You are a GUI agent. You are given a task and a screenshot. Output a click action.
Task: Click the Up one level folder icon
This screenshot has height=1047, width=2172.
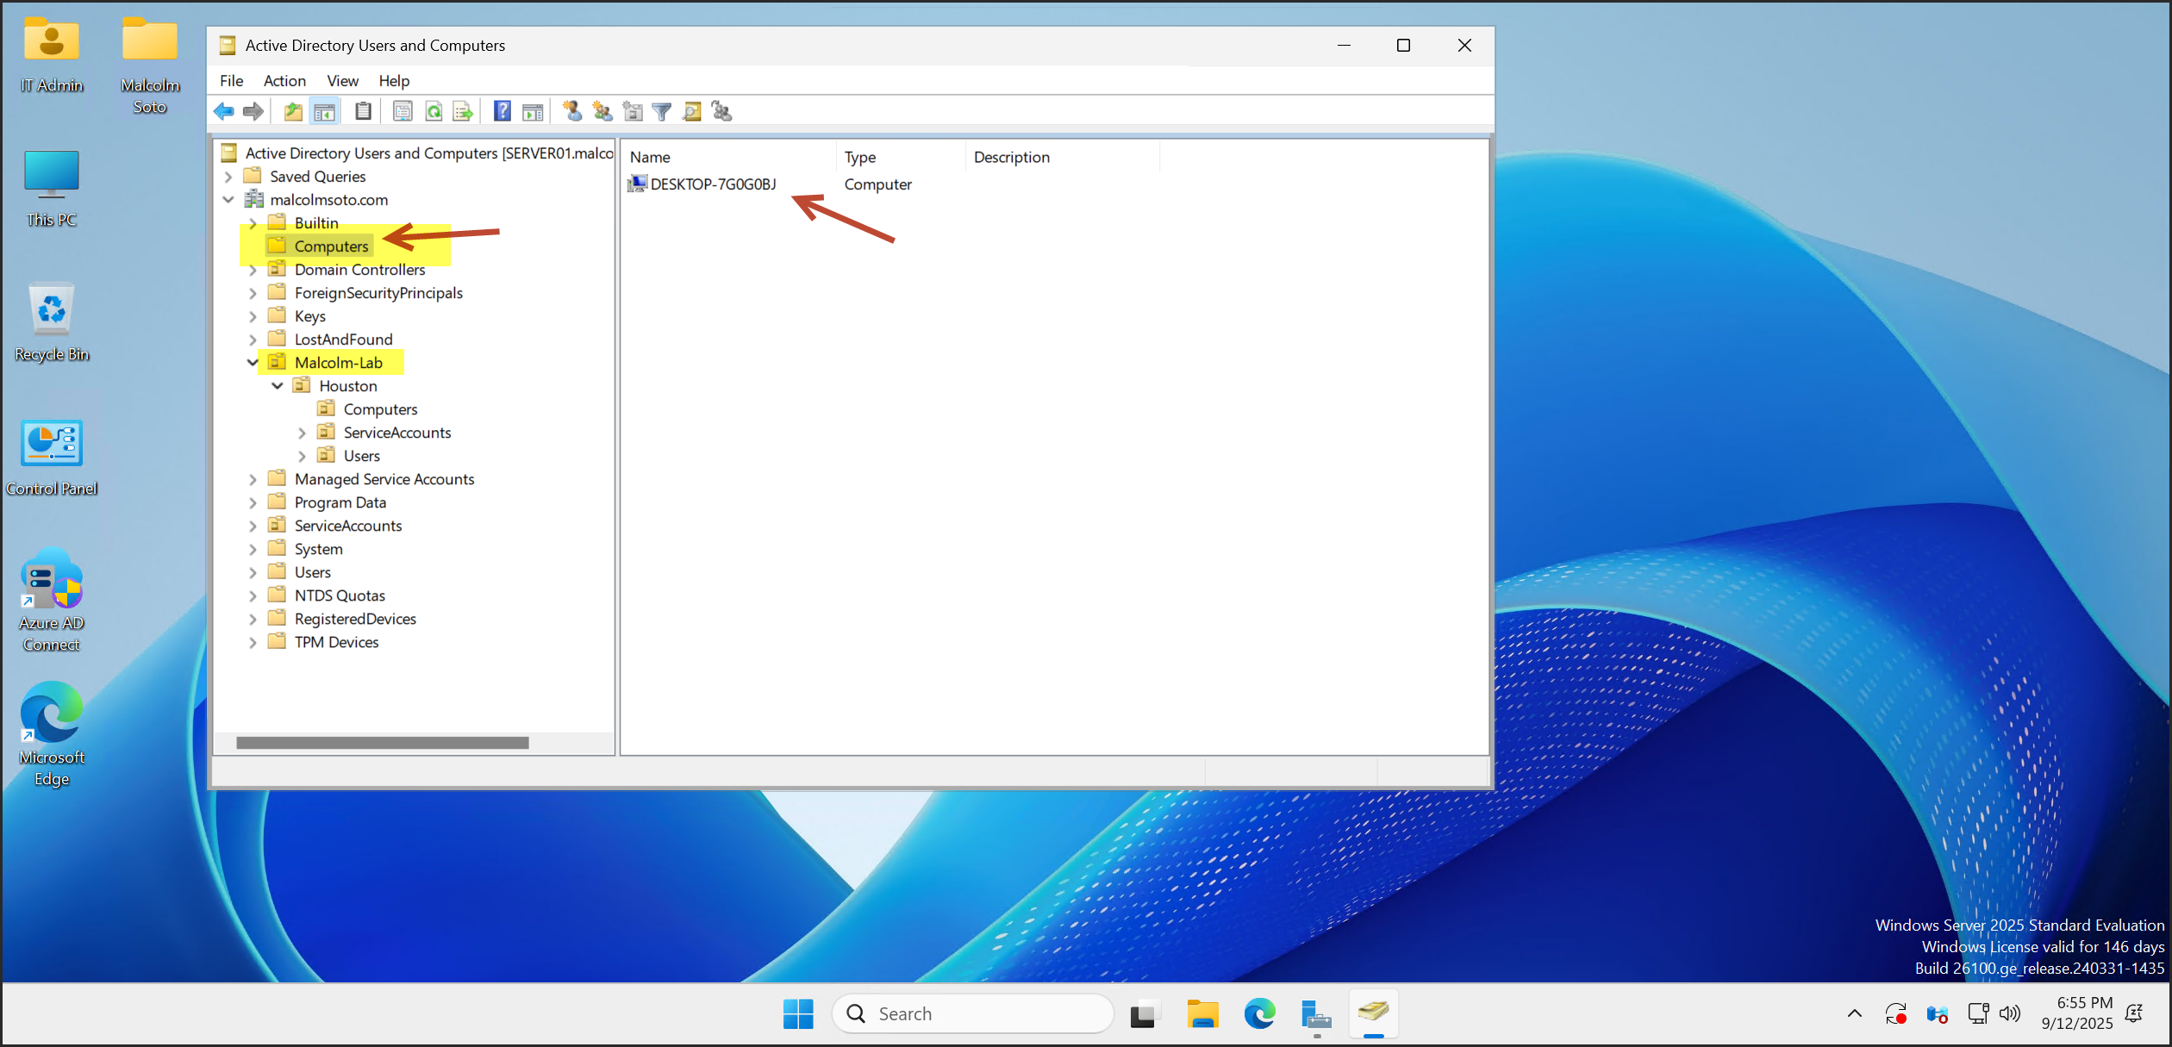click(293, 111)
